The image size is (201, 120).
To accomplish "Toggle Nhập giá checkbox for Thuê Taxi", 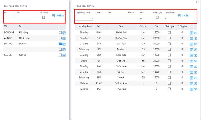I will (x=169, y=89).
